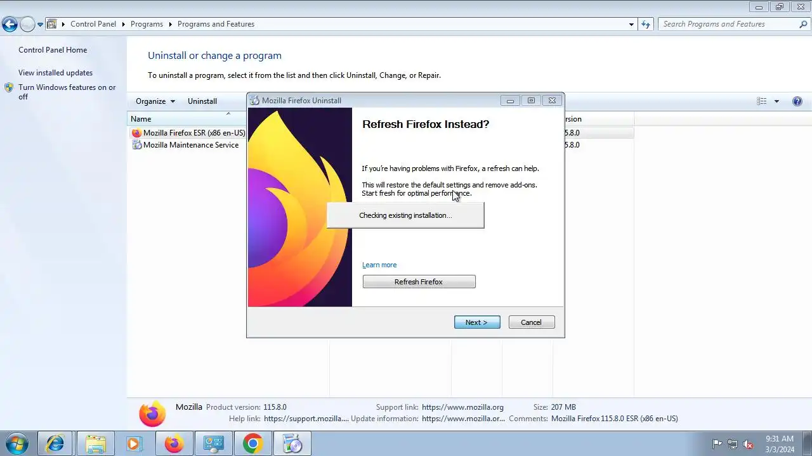Open Internet Explorer from the taskbar
This screenshot has width=812, height=456.
(x=55, y=444)
